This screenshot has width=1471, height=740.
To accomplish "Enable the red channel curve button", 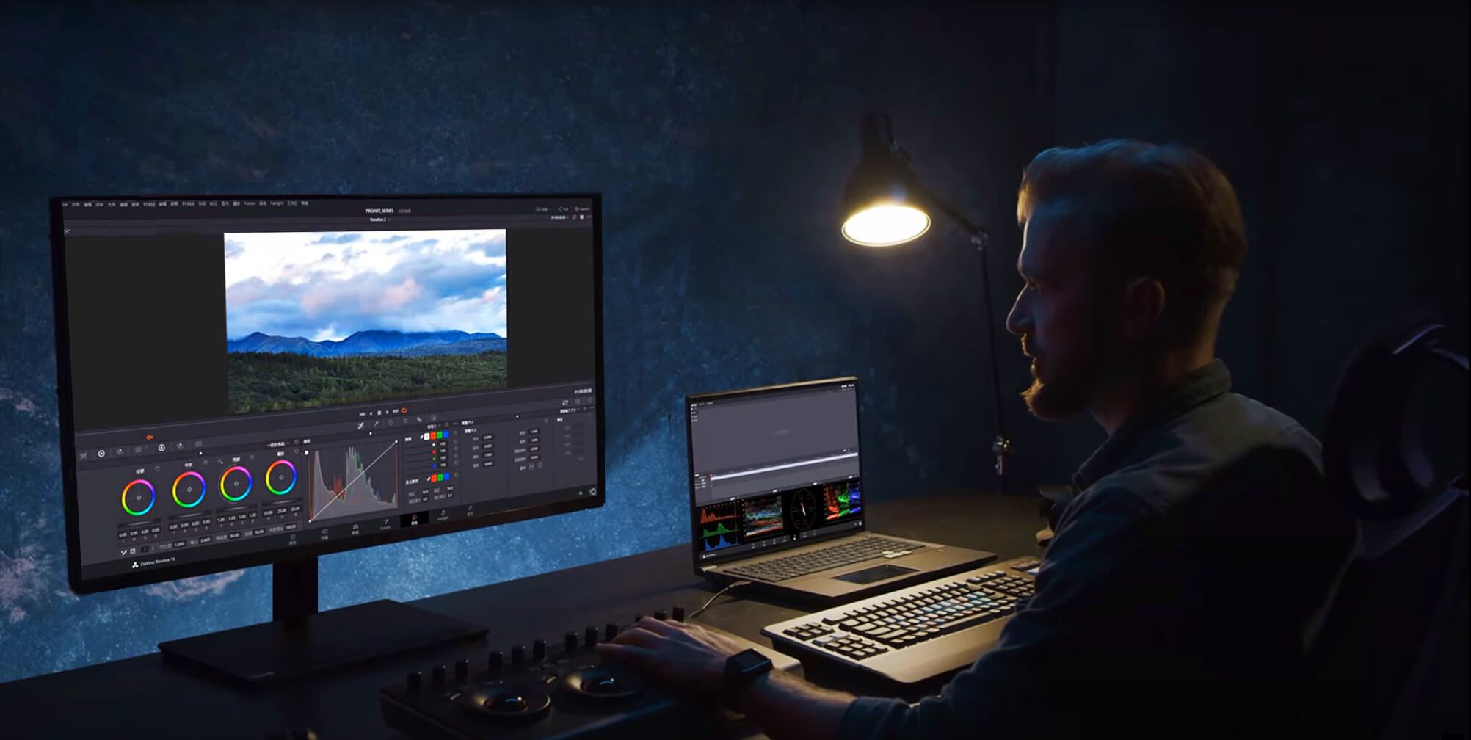I will tap(432, 435).
